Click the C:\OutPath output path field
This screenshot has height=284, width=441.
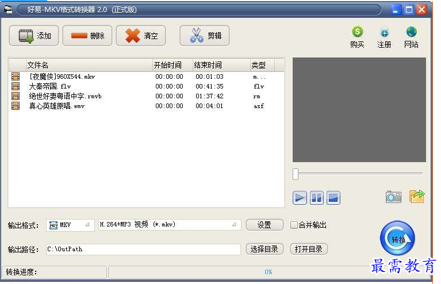tap(143, 250)
